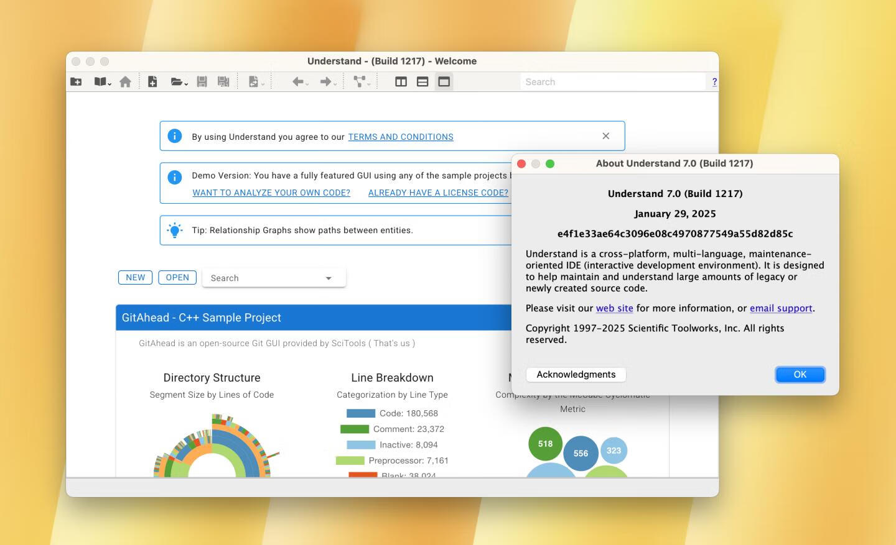Image resolution: width=896 pixels, height=545 pixels.
Task: Click the info icon beside terms notice
Action: click(x=175, y=136)
